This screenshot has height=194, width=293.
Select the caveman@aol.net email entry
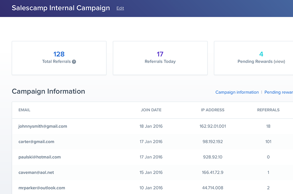pos(36,172)
